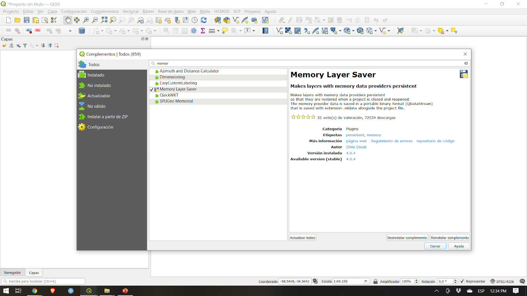Open Seguimiento de errores link
The height and width of the screenshot is (296, 527).
tap(392, 141)
